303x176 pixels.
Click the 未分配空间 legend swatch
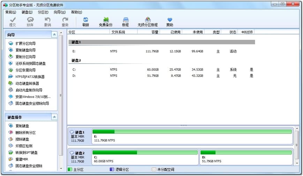(154, 169)
